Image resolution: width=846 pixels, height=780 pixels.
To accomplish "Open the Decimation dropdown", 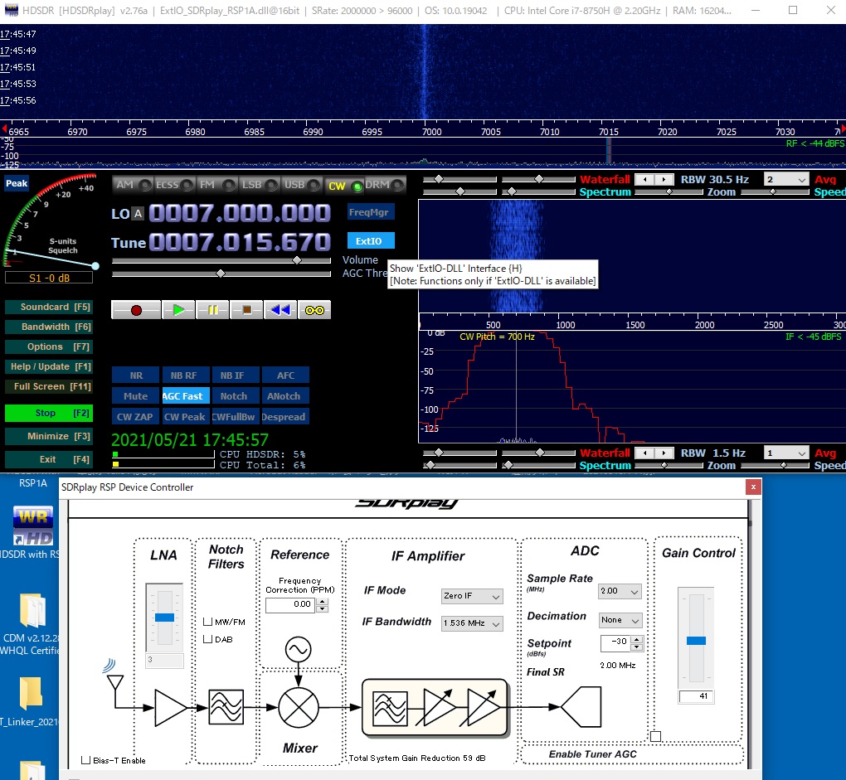I will point(620,620).
